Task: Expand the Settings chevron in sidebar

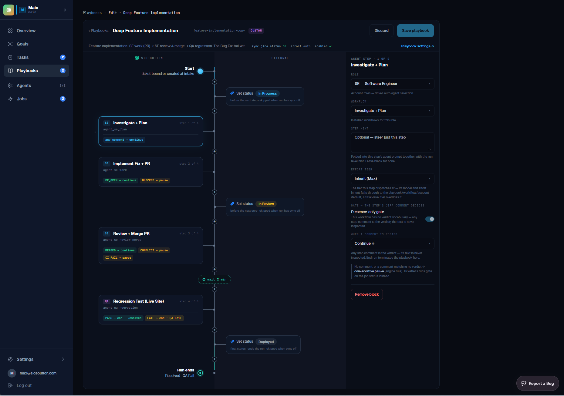Action: tap(63, 359)
